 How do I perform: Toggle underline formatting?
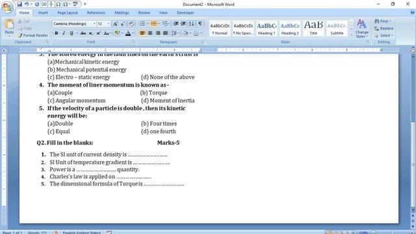[x=71, y=33]
